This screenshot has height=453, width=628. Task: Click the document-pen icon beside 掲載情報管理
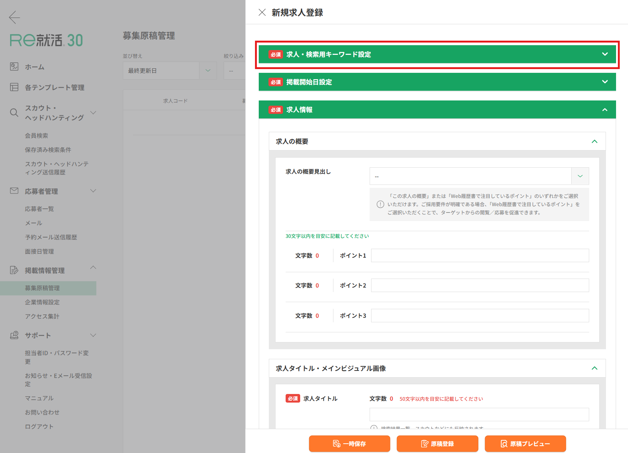[14, 270]
